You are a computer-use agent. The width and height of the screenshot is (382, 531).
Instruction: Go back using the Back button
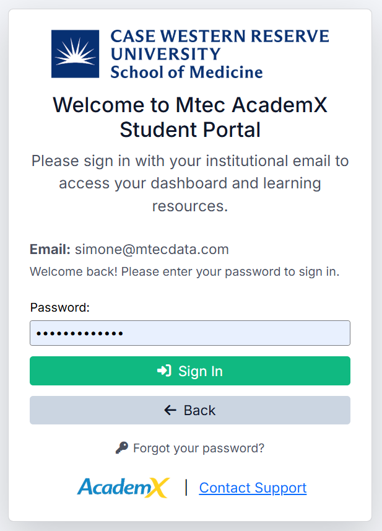click(x=190, y=410)
